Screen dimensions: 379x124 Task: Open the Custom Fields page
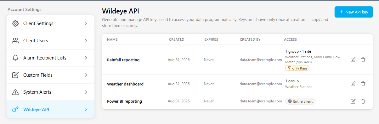(50, 75)
